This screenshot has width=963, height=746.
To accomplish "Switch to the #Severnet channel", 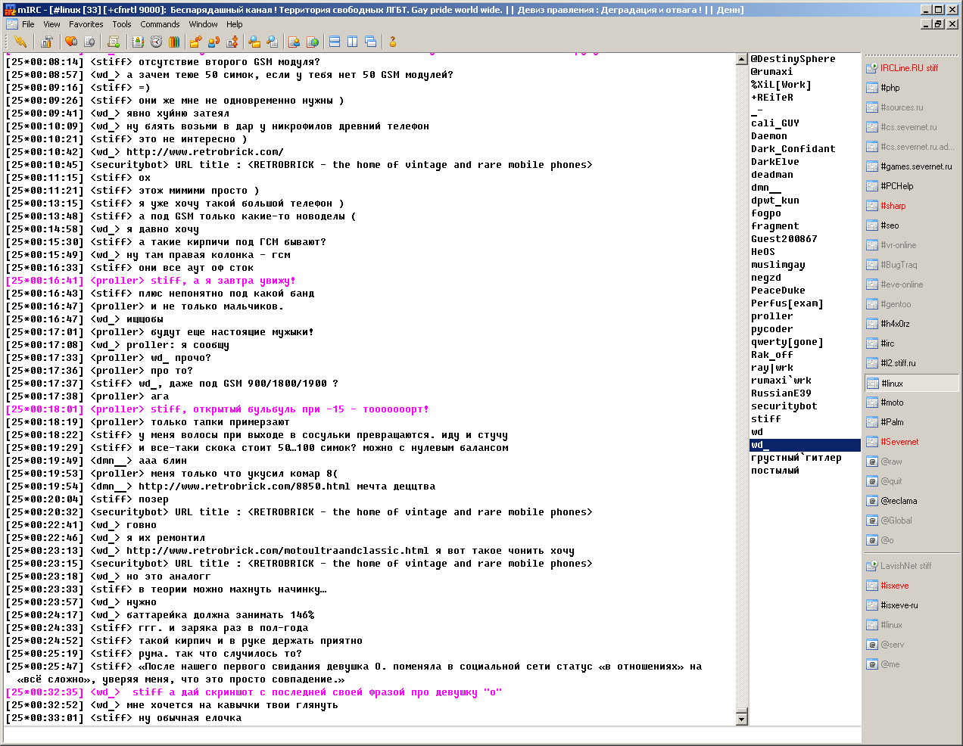I will point(899,442).
